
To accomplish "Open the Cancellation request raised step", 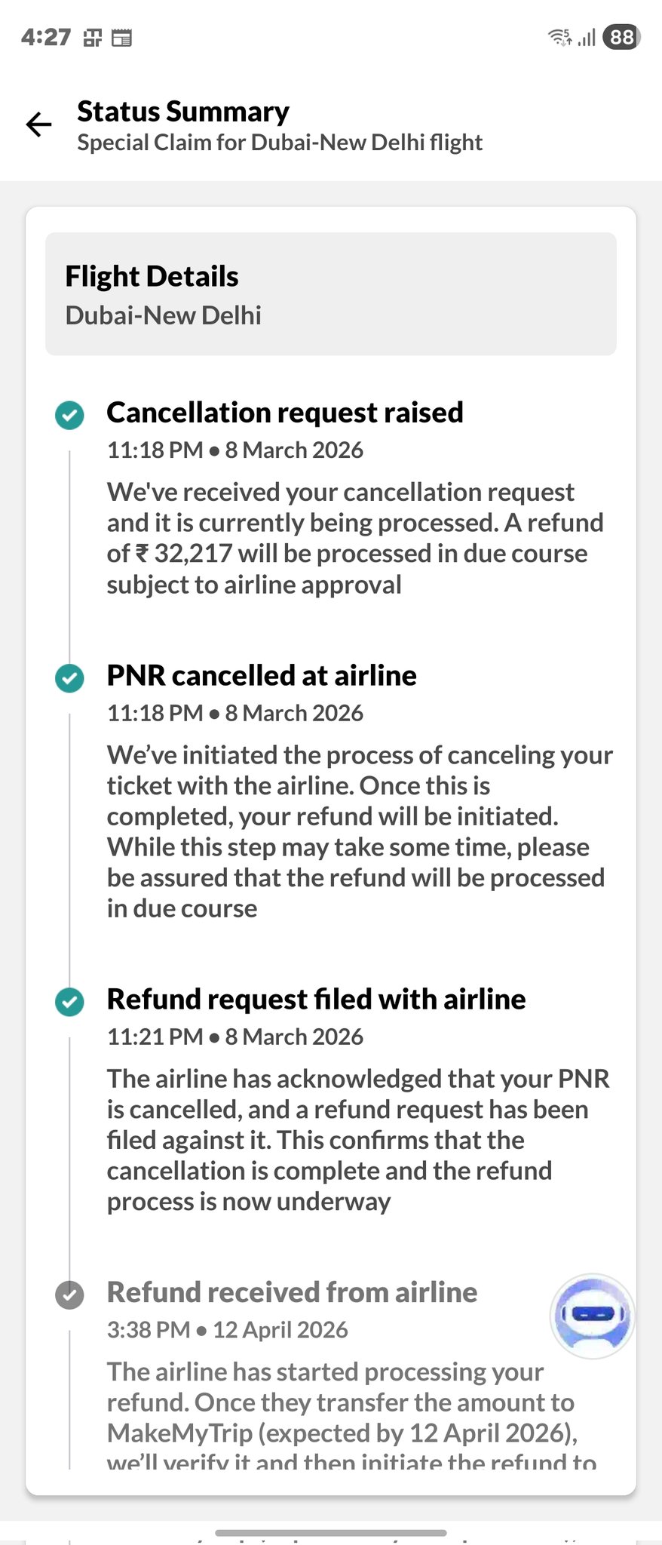I will (x=285, y=413).
